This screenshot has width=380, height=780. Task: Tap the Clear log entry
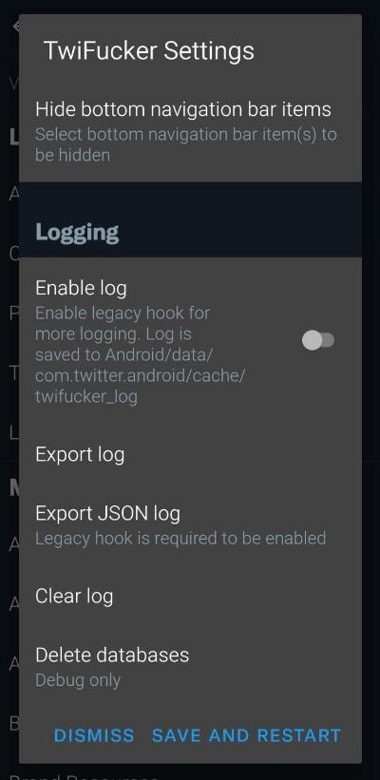pyautogui.click(x=190, y=596)
